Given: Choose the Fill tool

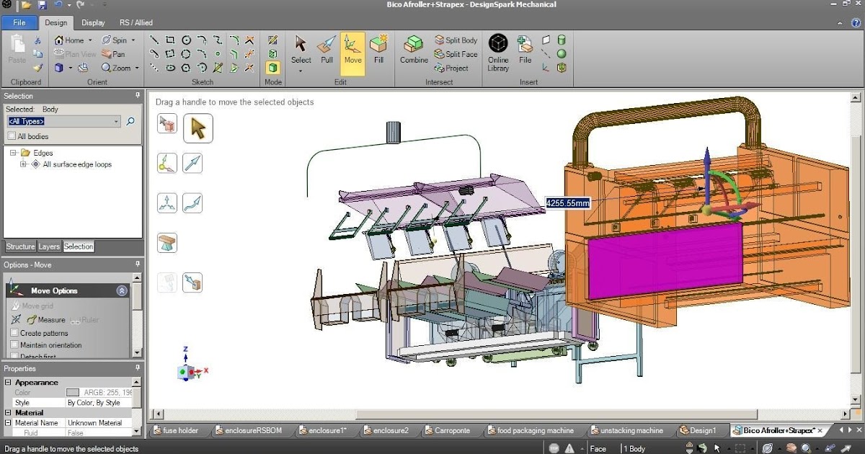Looking at the screenshot, I should 378,52.
